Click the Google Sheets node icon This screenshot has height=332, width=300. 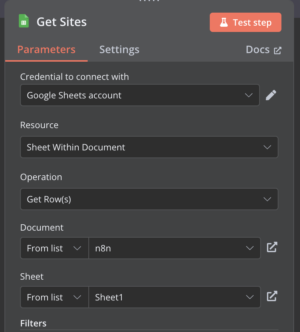coord(24,21)
